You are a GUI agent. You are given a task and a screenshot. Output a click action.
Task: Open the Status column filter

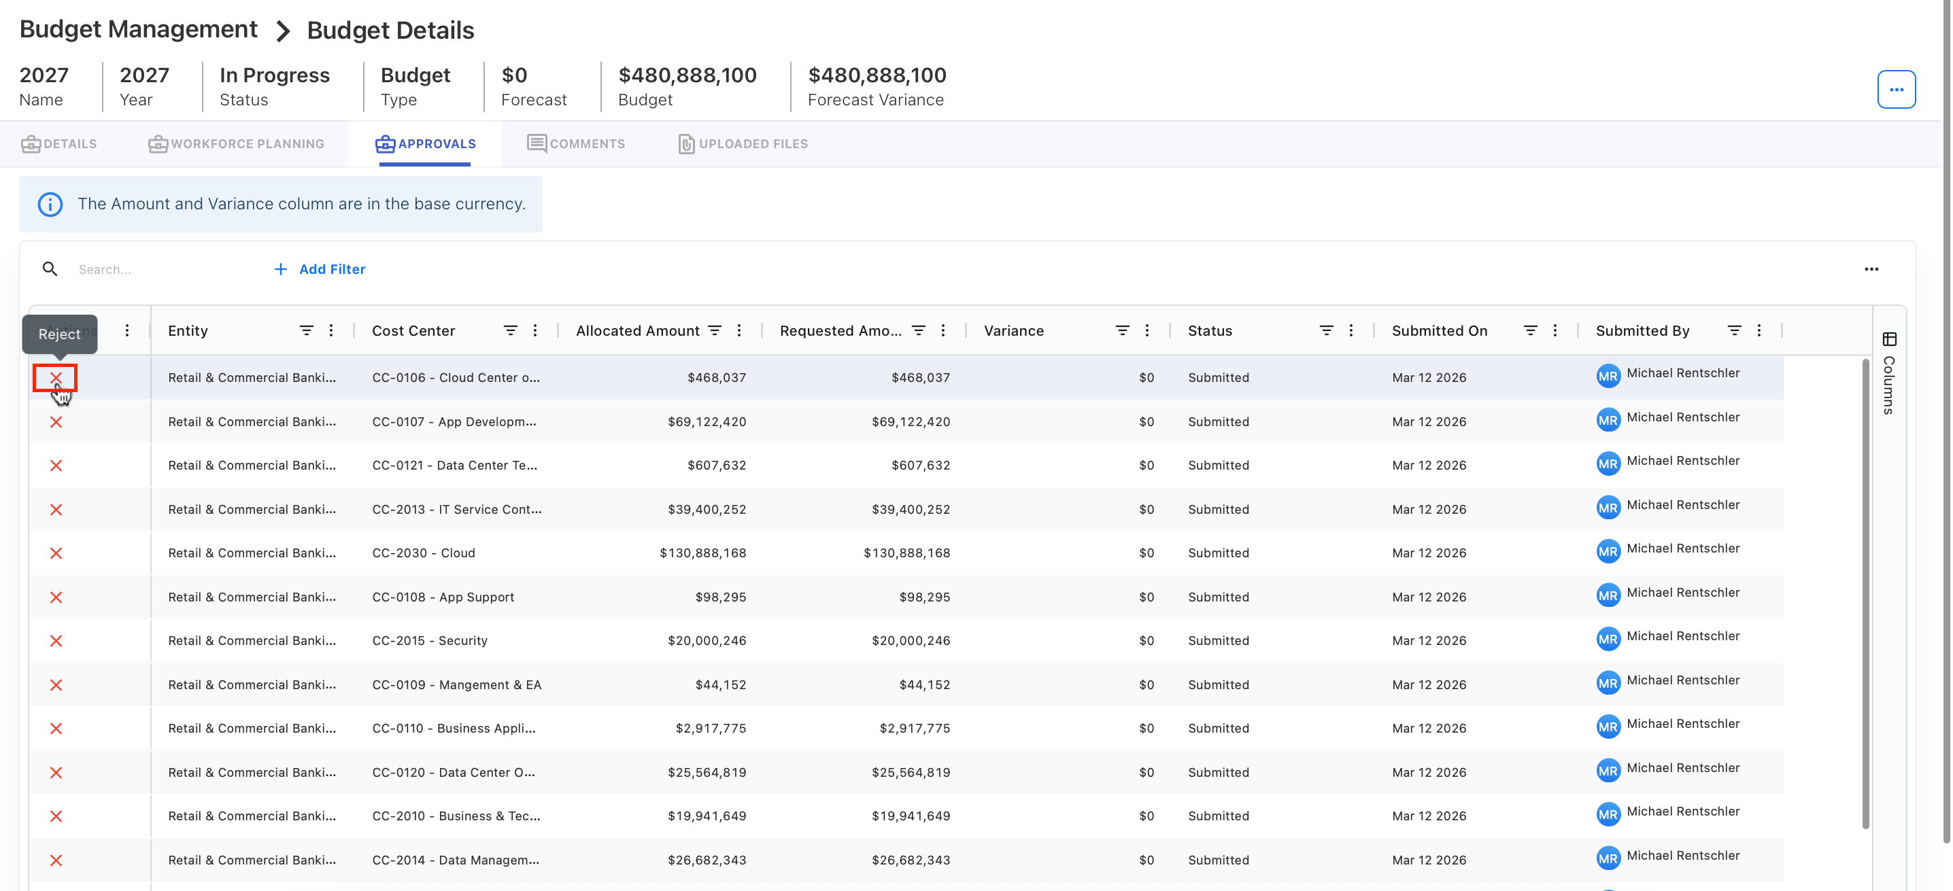pos(1326,330)
